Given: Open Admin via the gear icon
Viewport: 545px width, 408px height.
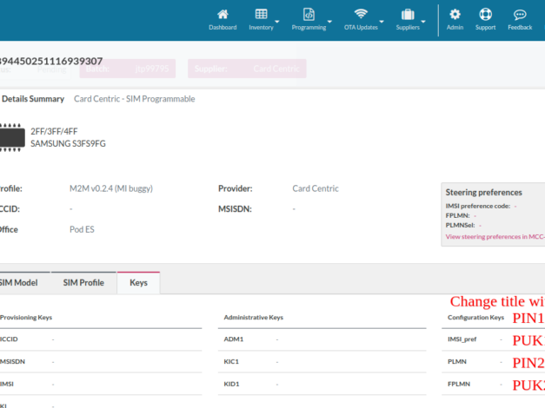Looking at the screenshot, I should (x=455, y=15).
